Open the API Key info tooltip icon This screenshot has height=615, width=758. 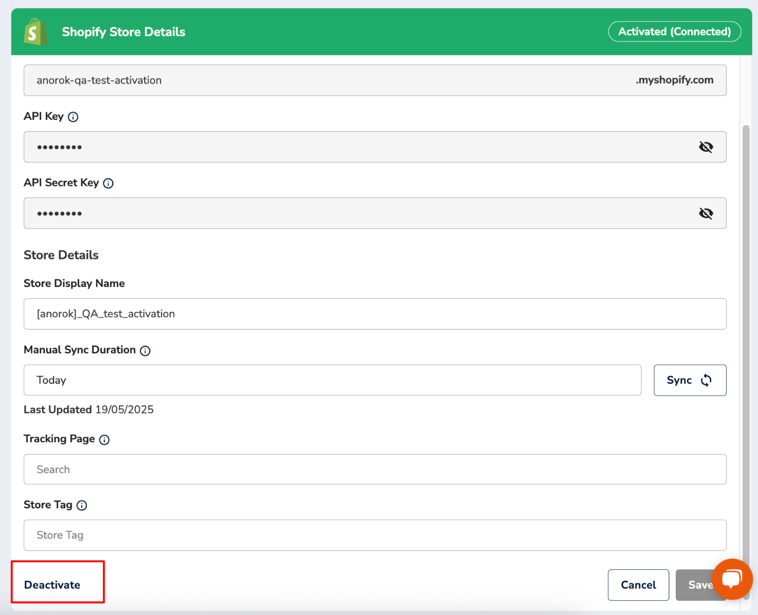[73, 117]
